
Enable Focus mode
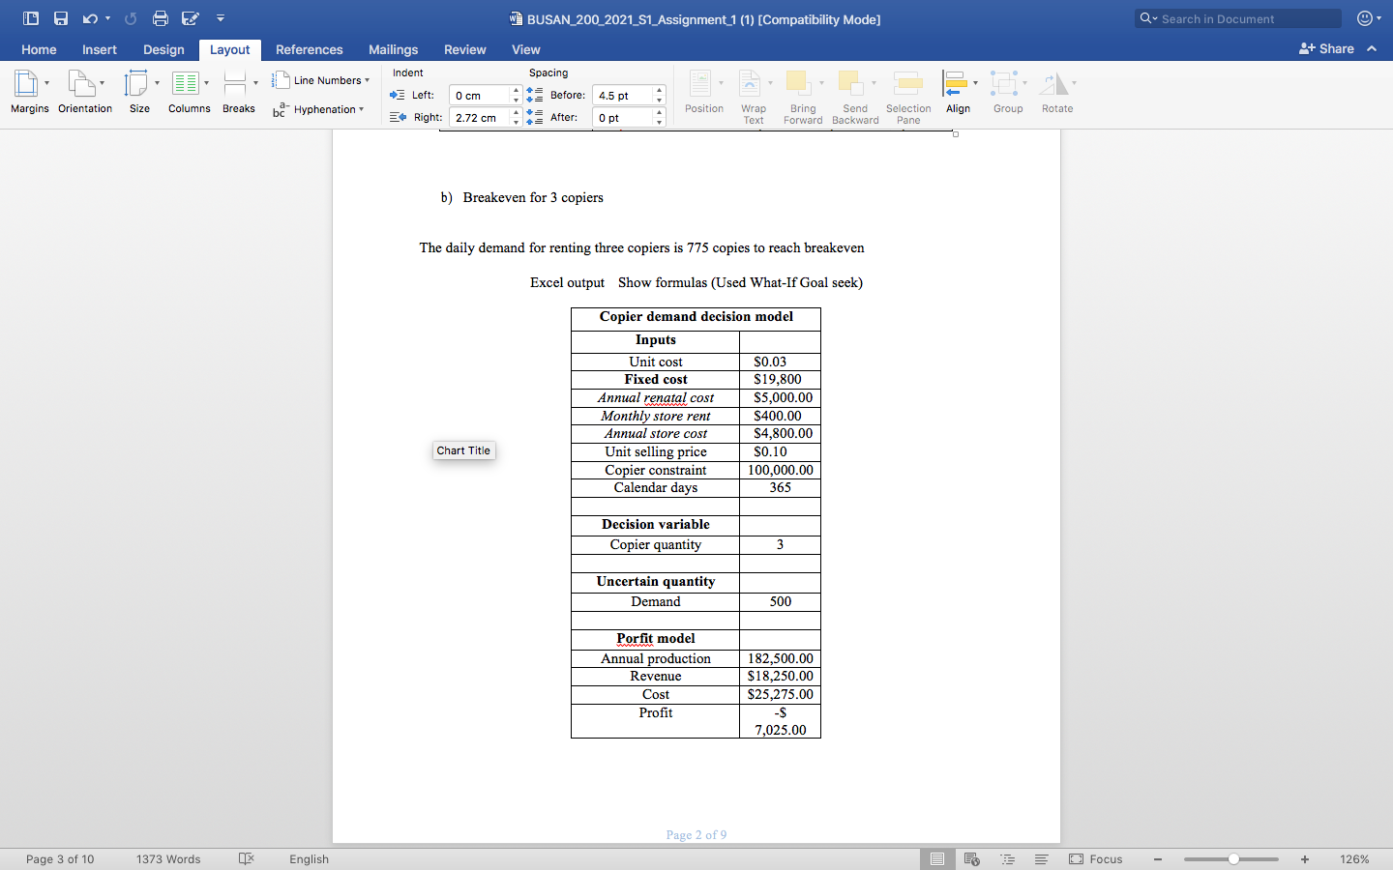tap(1098, 859)
